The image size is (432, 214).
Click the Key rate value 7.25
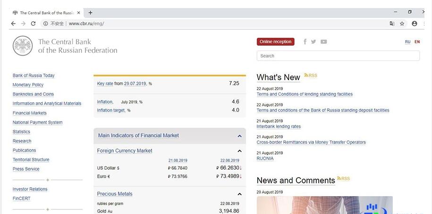[234, 83]
